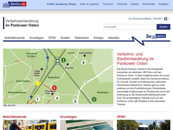
Task: Go to Grundlagen tab
Action: 36,38
